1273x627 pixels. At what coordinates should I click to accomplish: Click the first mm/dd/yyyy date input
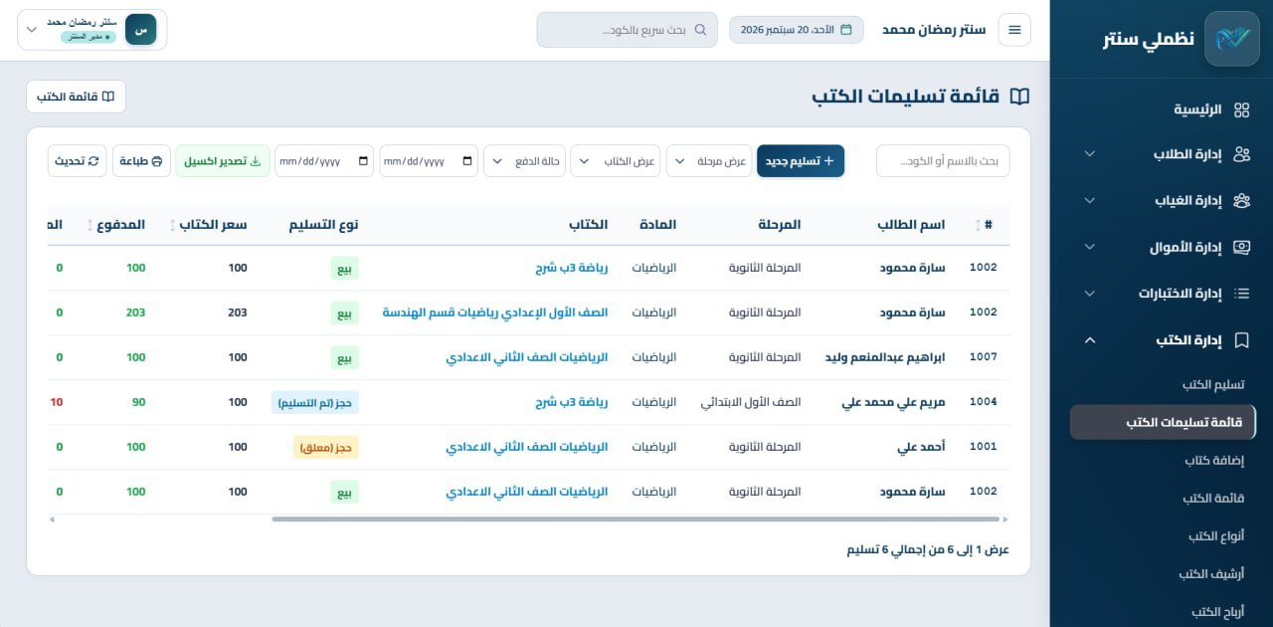coord(429,161)
